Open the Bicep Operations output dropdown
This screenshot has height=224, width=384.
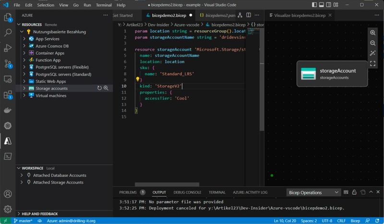[x=313, y=192]
